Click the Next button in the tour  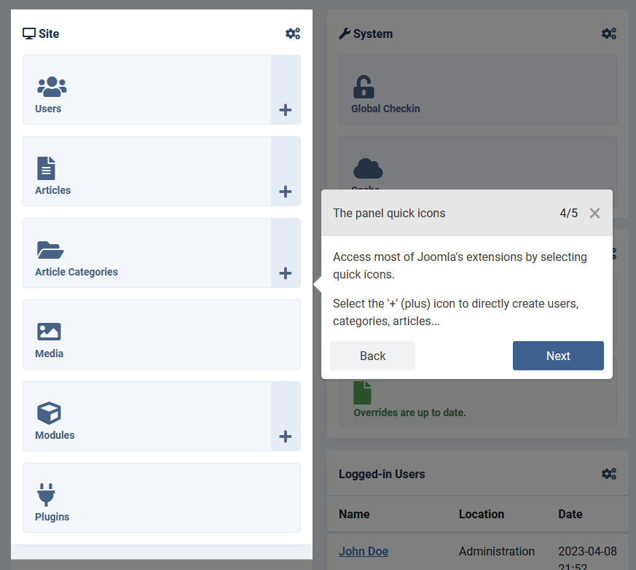click(x=558, y=356)
